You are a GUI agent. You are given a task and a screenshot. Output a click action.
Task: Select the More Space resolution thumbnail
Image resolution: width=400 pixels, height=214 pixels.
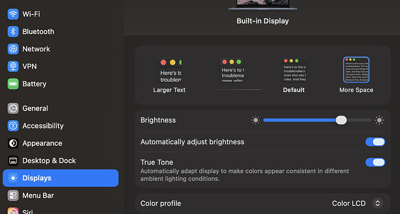(356, 70)
